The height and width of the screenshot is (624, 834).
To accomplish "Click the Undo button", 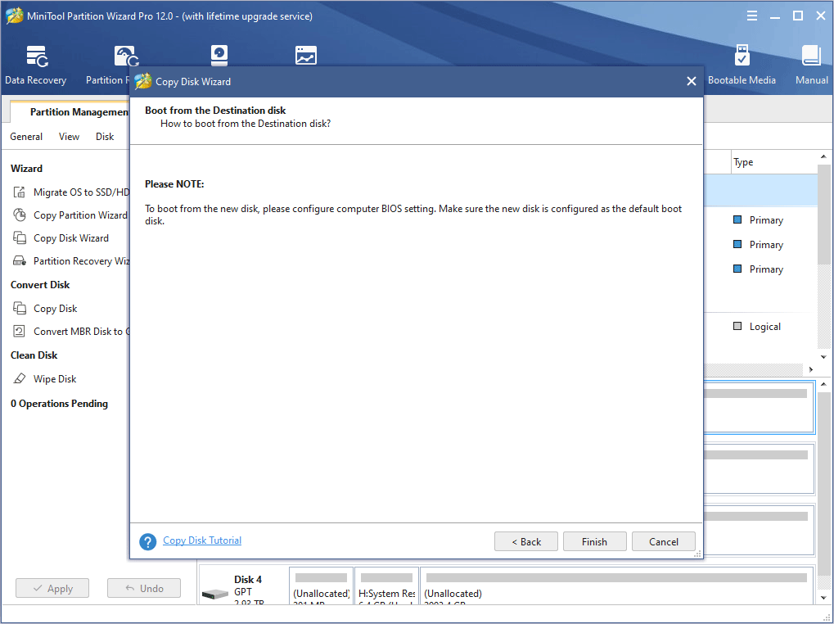I will pyautogui.click(x=144, y=588).
